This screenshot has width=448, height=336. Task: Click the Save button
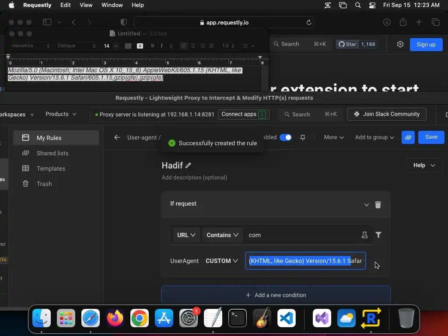431,137
